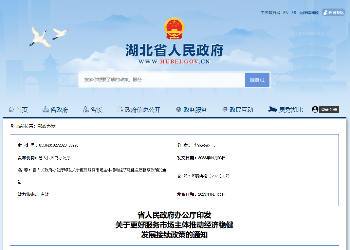350x250 pixels.
Task: Go to the 灵秀湖北 section
Action: tap(291, 110)
